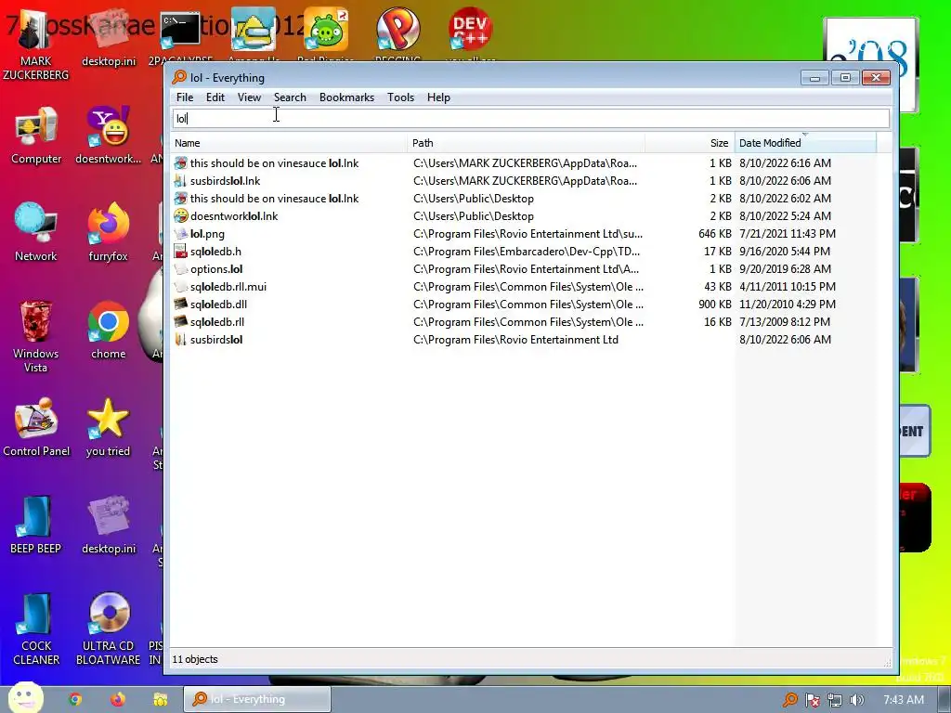This screenshot has height=713, width=951.
Task: Select the lol.png file icon
Action: click(181, 234)
